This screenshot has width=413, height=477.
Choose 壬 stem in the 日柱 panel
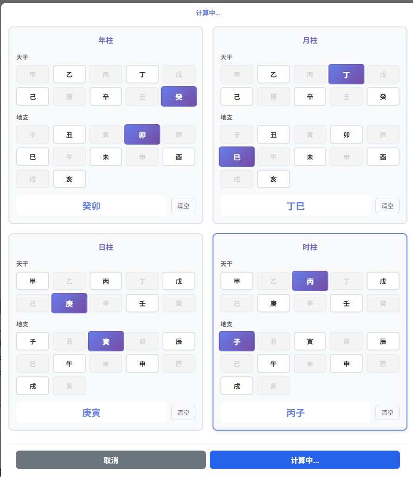pyautogui.click(x=142, y=303)
